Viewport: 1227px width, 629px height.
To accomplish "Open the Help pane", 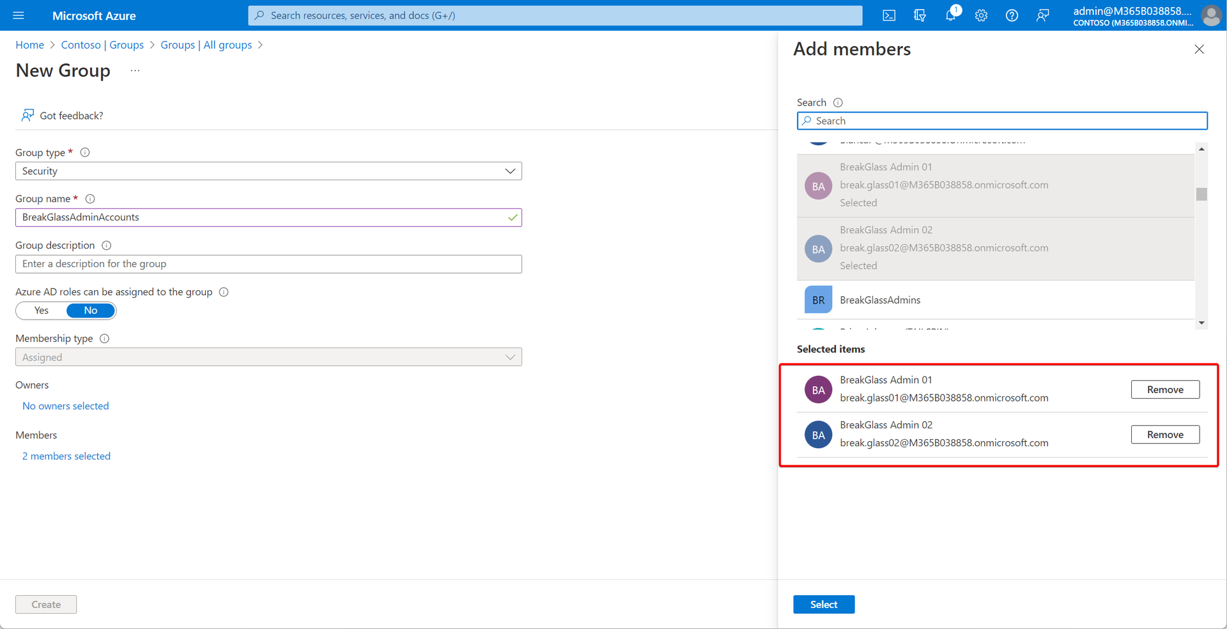I will click(1012, 15).
